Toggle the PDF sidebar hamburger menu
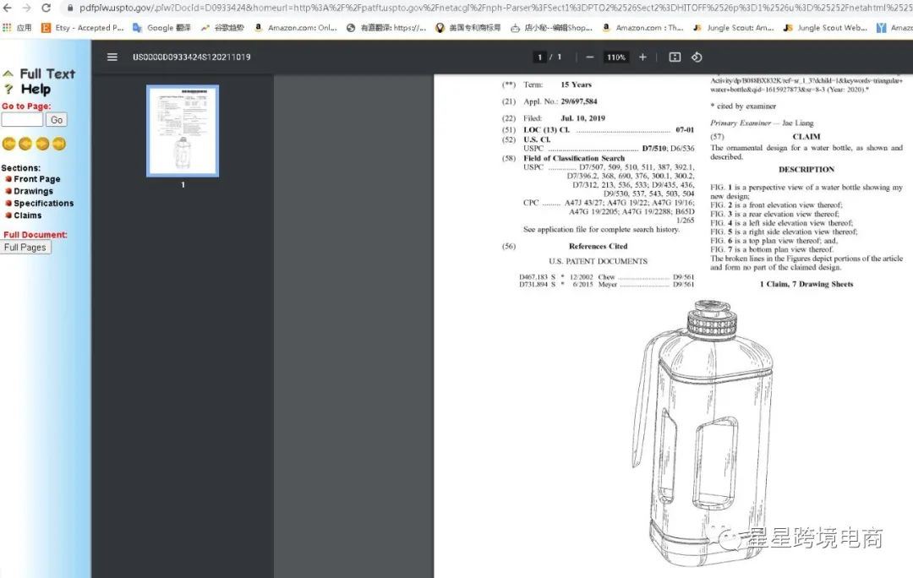 click(112, 57)
